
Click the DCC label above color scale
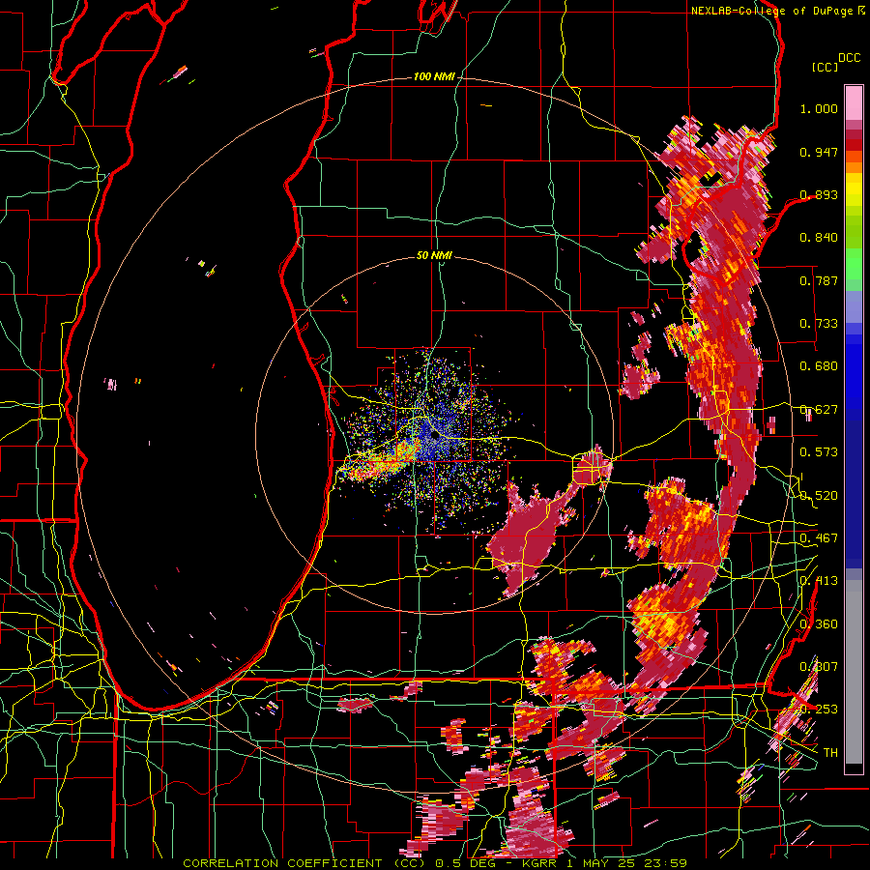(849, 58)
